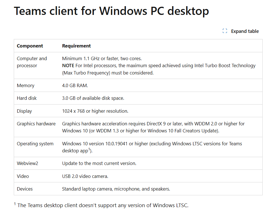Click the Expand table text label
The width and height of the screenshot is (275, 215).
pos(245,31)
